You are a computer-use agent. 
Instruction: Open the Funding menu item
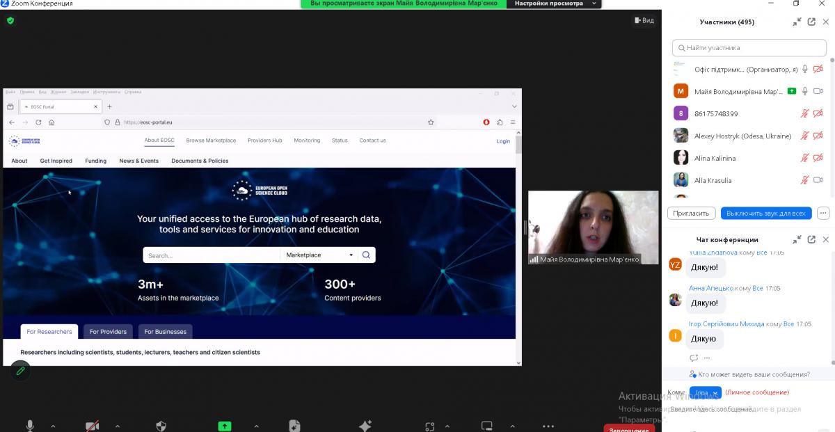(x=96, y=161)
